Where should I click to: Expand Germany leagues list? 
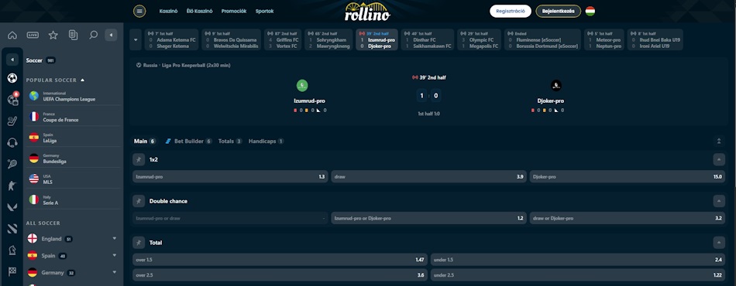[x=114, y=272]
